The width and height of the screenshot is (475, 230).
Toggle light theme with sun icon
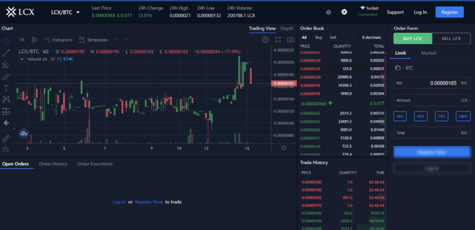click(x=329, y=12)
